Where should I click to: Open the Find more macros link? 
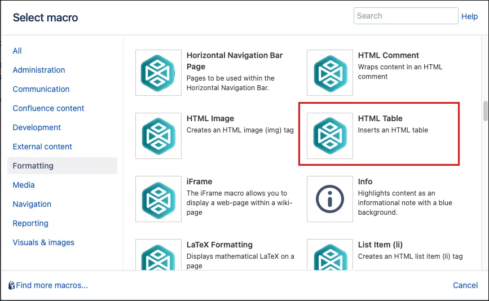52,285
